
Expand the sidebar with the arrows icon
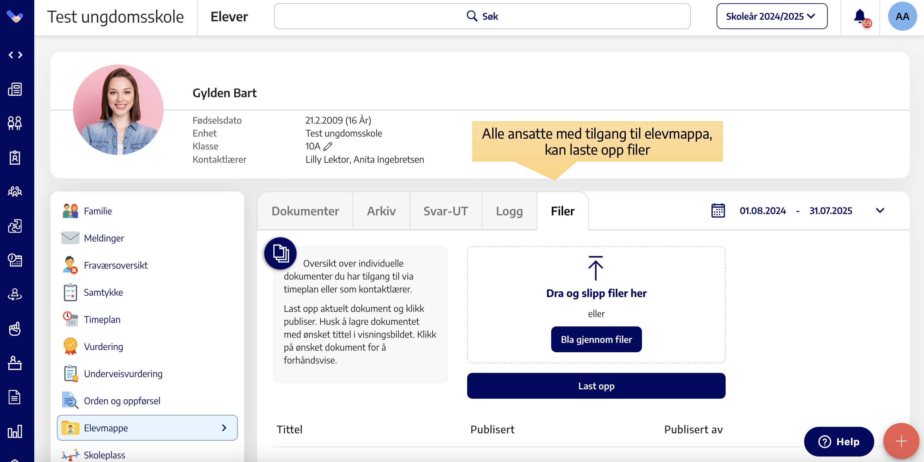(x=15, y=55)
